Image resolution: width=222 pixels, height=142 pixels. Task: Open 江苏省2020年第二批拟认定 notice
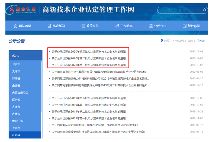coord(89,58)
